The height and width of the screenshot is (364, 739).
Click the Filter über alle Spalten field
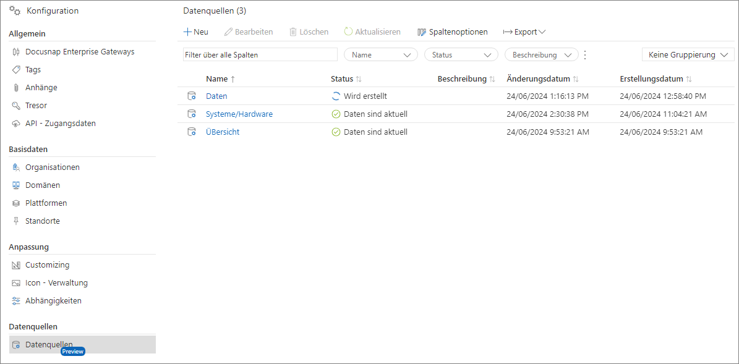click(260, 55)
